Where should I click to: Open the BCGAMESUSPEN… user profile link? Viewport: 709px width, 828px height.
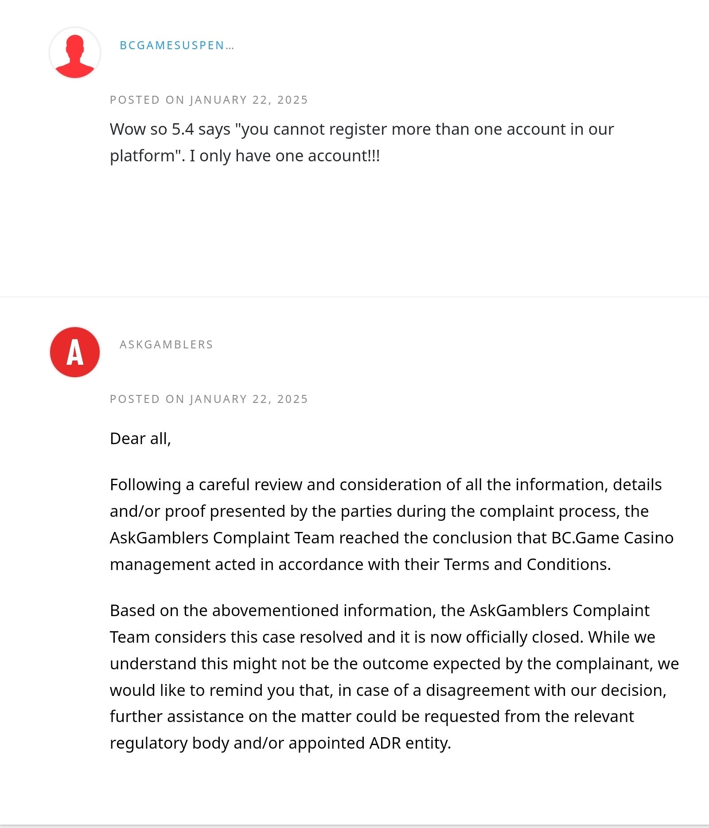pos(177,46)
